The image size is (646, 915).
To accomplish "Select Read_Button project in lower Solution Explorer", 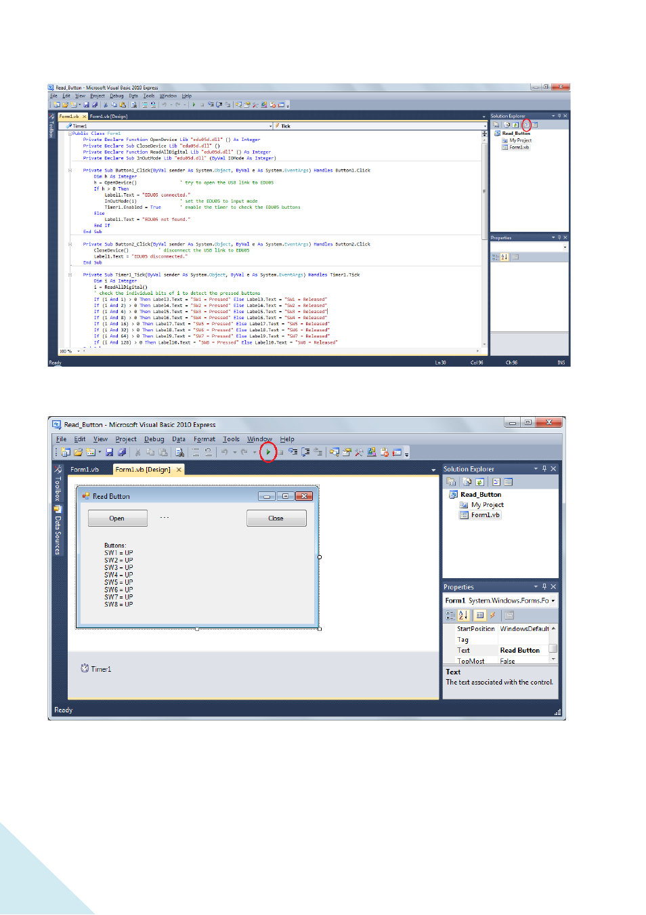I will tap(475, 495).
